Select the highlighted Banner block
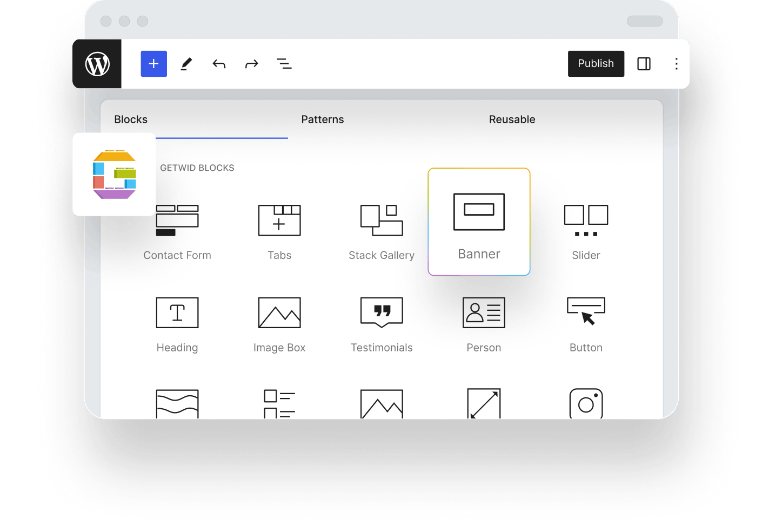Image resolution: width=762 pixels, height=532 pixels. pos(479,223)
